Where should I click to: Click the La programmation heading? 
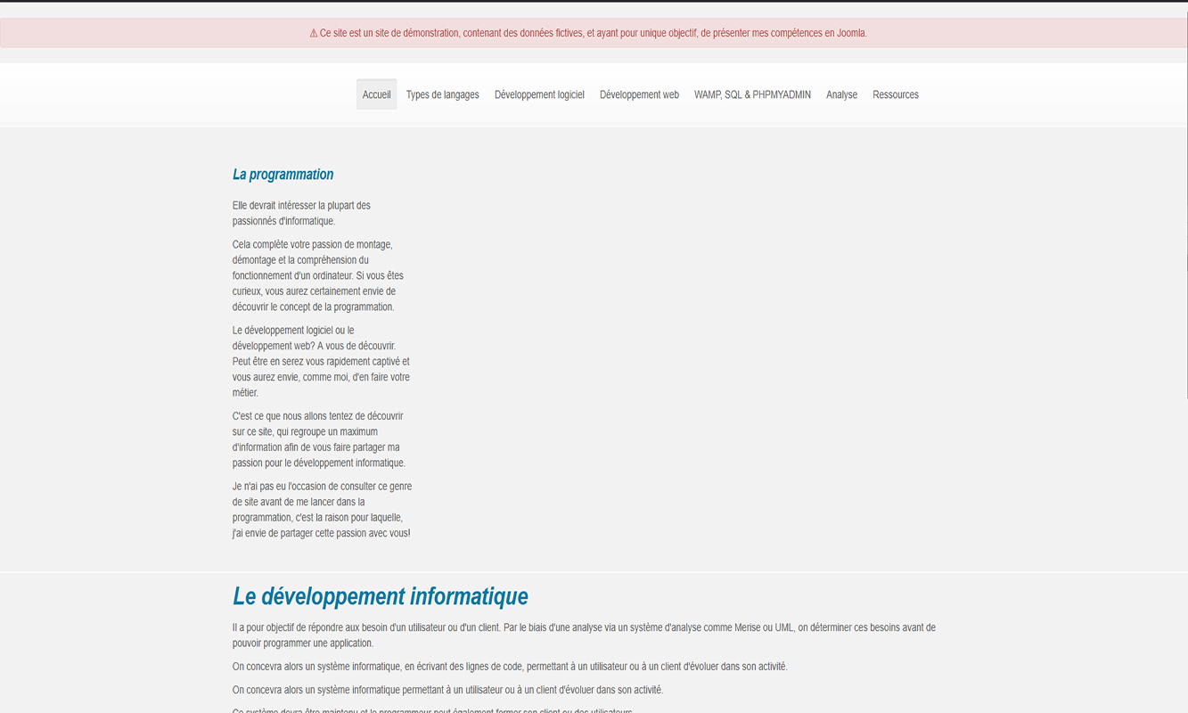coord(283,174)
